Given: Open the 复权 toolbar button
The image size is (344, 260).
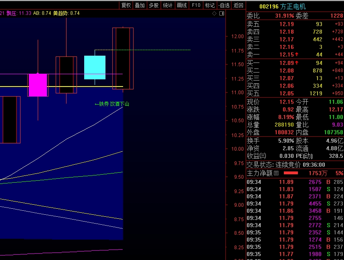Looking at the screenshot, I should click(126, 5).
